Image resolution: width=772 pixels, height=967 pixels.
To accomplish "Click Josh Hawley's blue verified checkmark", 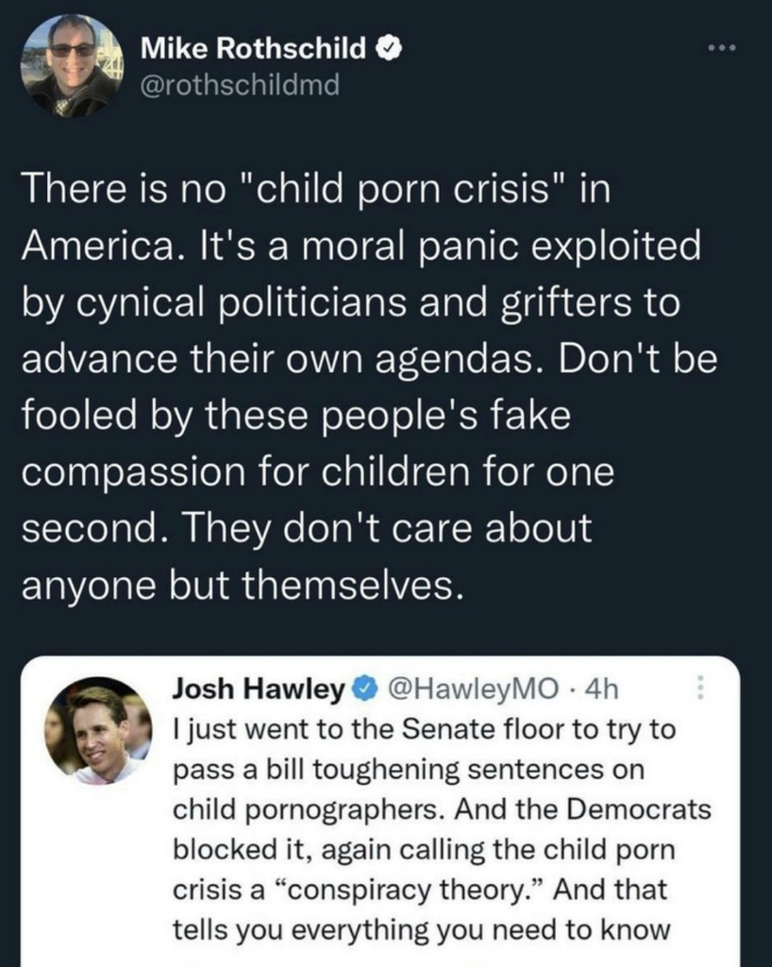I will [x=361, y=692].
